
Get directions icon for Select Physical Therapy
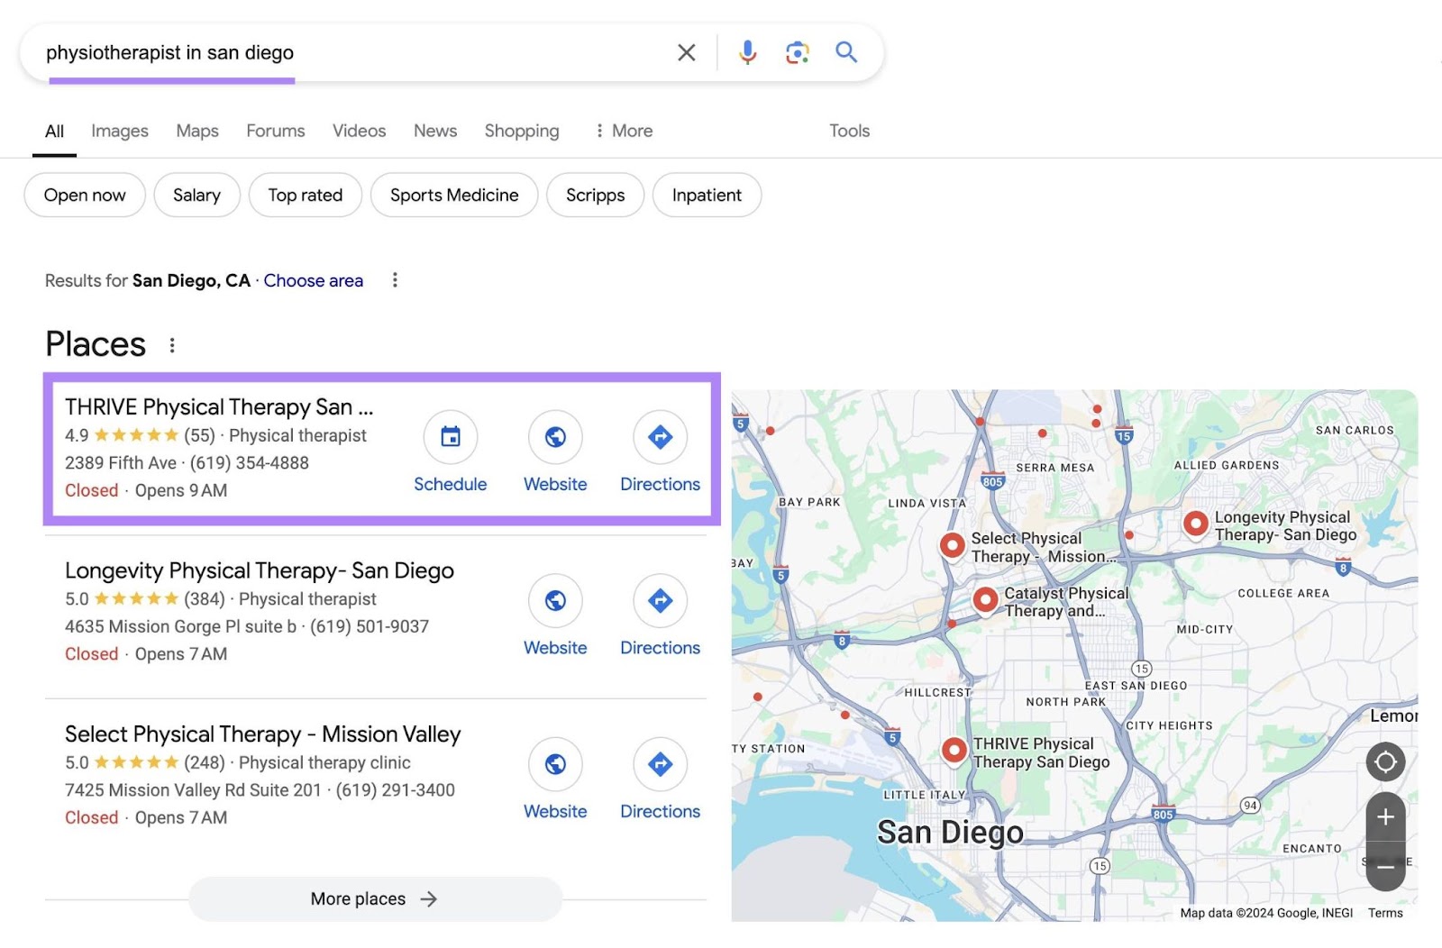660,764
